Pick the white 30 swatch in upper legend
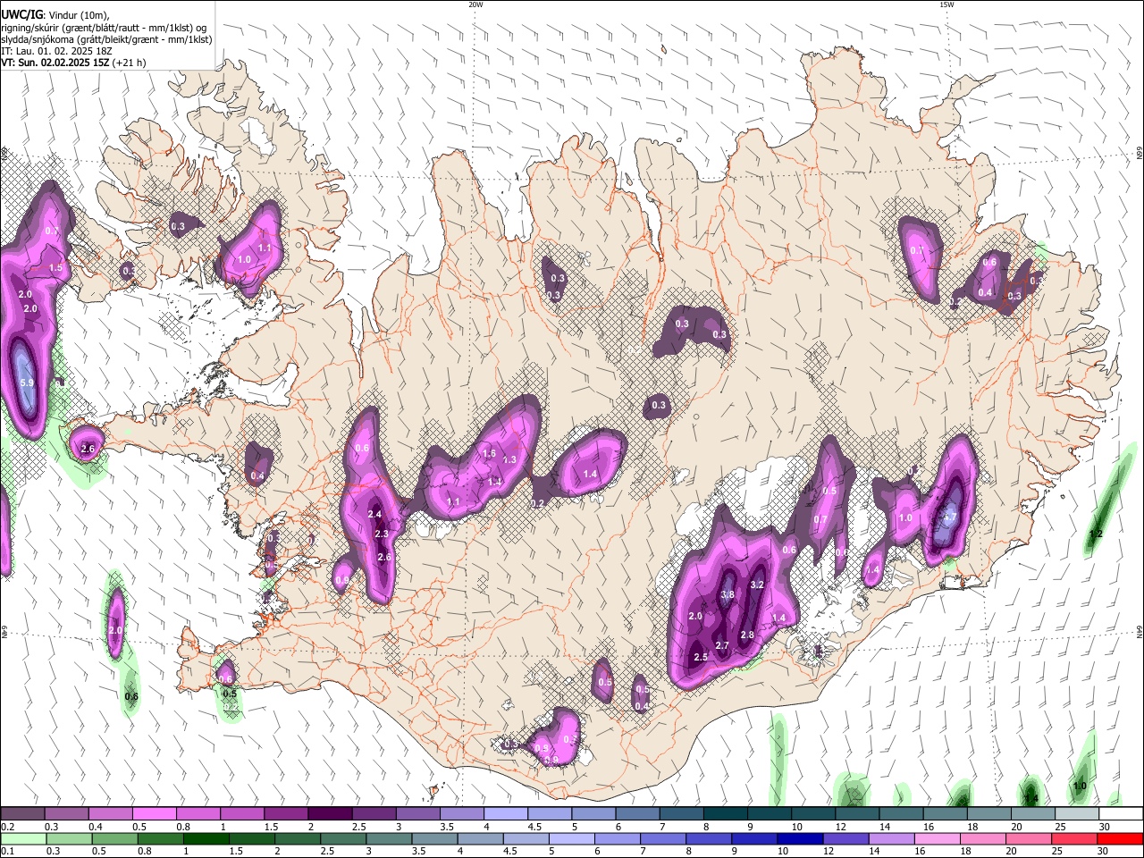1144x858 pixels. click(1120, 814)
